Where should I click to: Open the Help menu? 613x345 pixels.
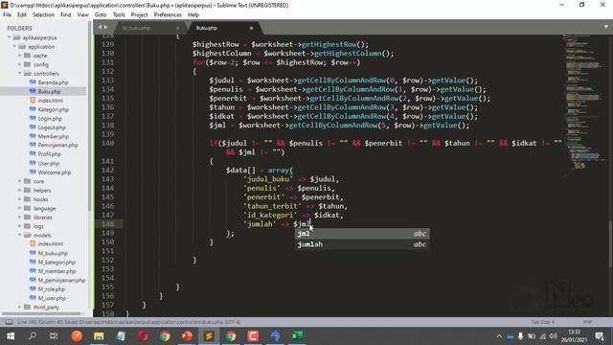(193, 15)
